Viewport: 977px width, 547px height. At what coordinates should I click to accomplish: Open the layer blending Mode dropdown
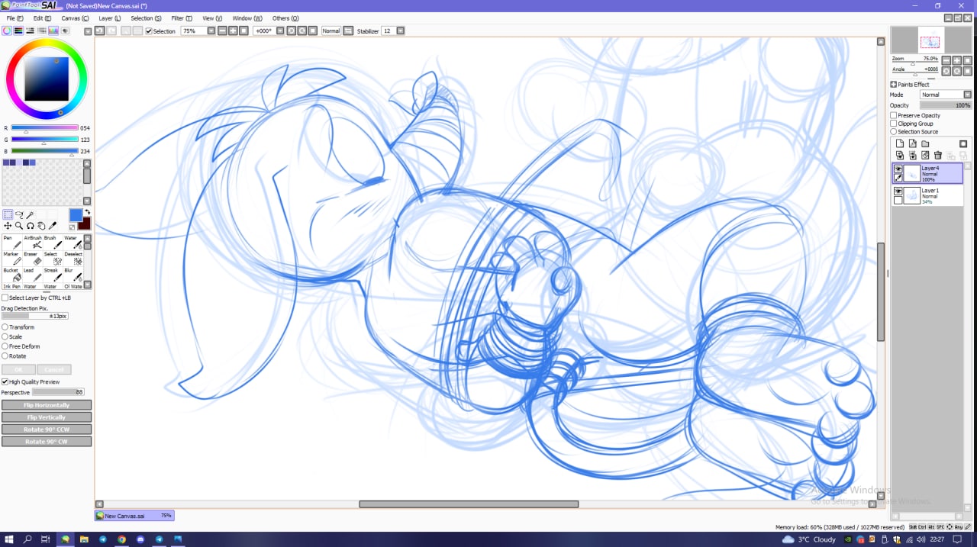coord(967,95)
